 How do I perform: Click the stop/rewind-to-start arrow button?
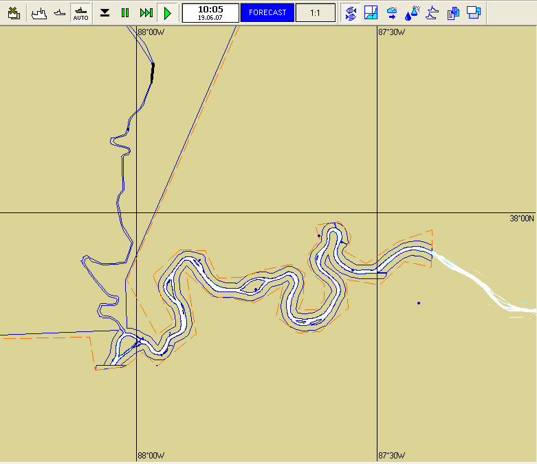[105, 13]
